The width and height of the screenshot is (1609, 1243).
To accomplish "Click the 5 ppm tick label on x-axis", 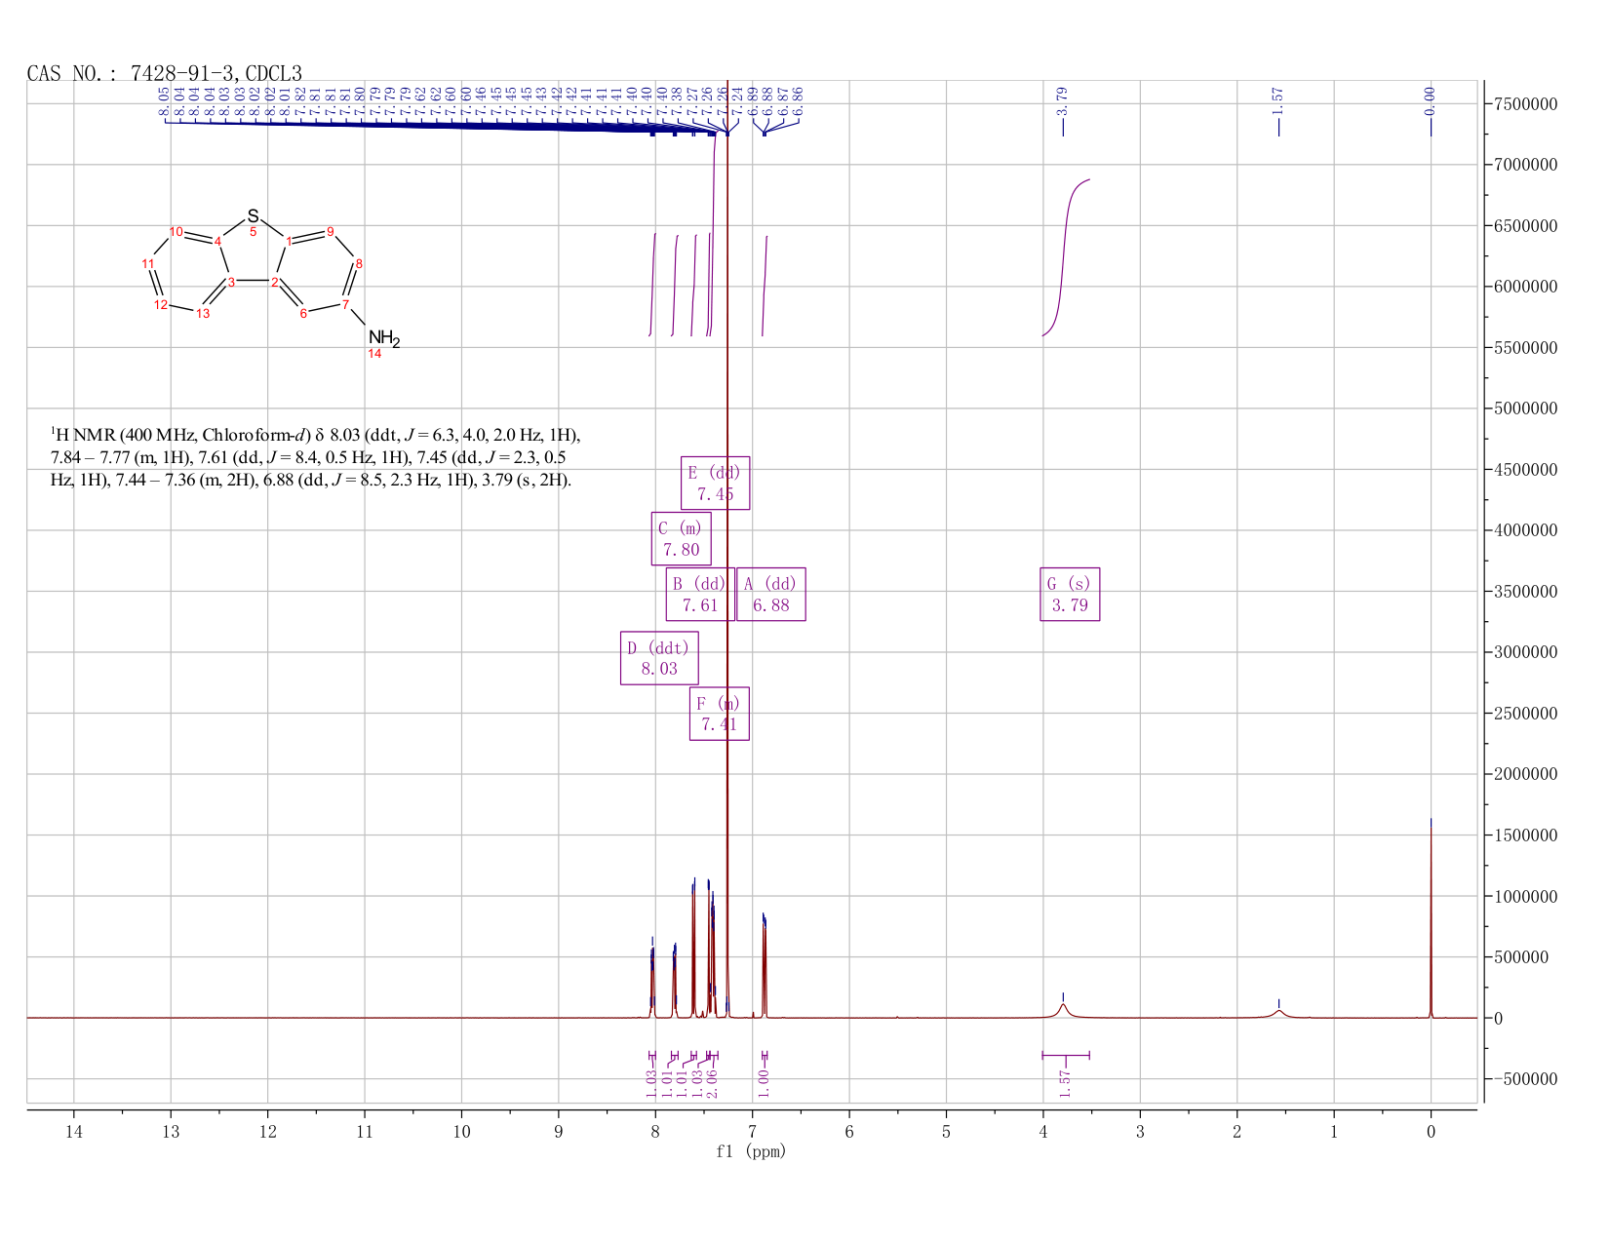I will pos(946,1131).
